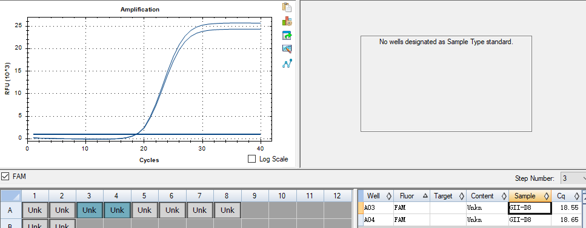Select plate column 3 header
Screen dimensions: 586x228
point(89,196)
